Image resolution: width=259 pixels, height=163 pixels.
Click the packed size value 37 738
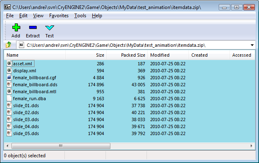138,106
